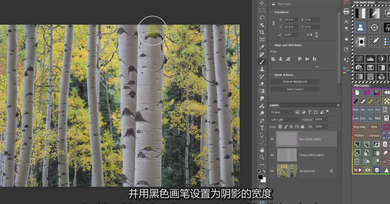
Task: Activate the Clone Stamp tool
Action: (x=262, y=69)
